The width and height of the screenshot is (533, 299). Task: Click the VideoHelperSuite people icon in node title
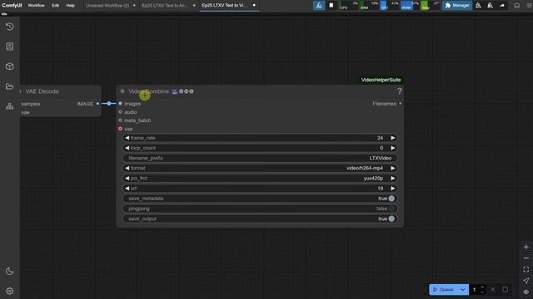pyautogui.click(x=174, y=91)
